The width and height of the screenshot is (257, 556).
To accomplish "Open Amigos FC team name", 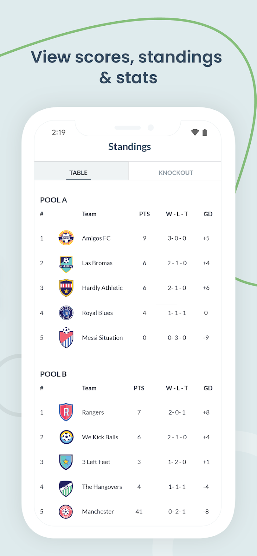I will point(96,238).
